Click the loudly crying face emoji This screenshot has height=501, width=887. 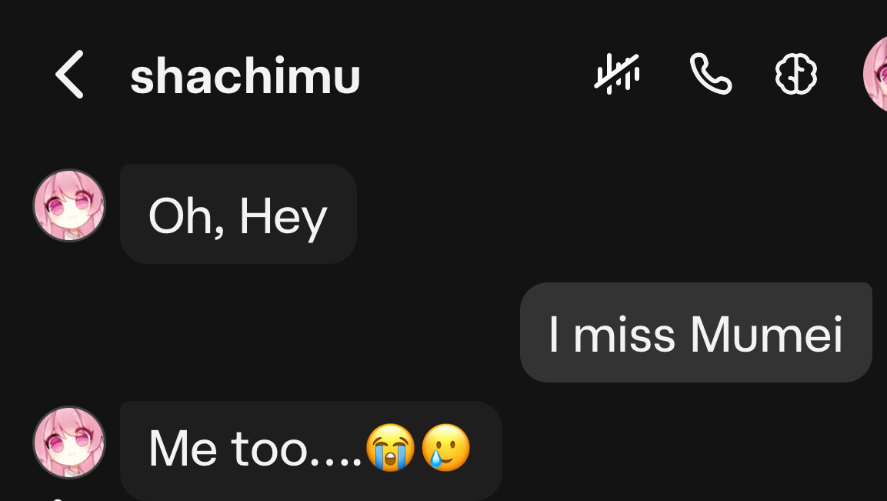click(390, 448)
